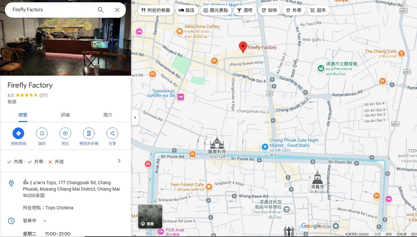The height and width of the screenshot is (237, 417).
Task: Click the Google logo on the map
Action: (311, 226)
